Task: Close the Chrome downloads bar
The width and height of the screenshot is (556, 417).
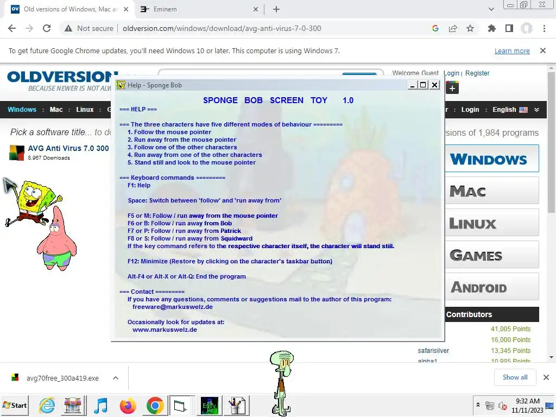Action: 546,377
